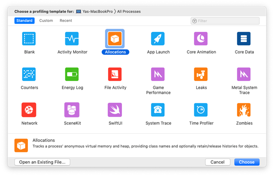Switch to the Recent tab

66,20
